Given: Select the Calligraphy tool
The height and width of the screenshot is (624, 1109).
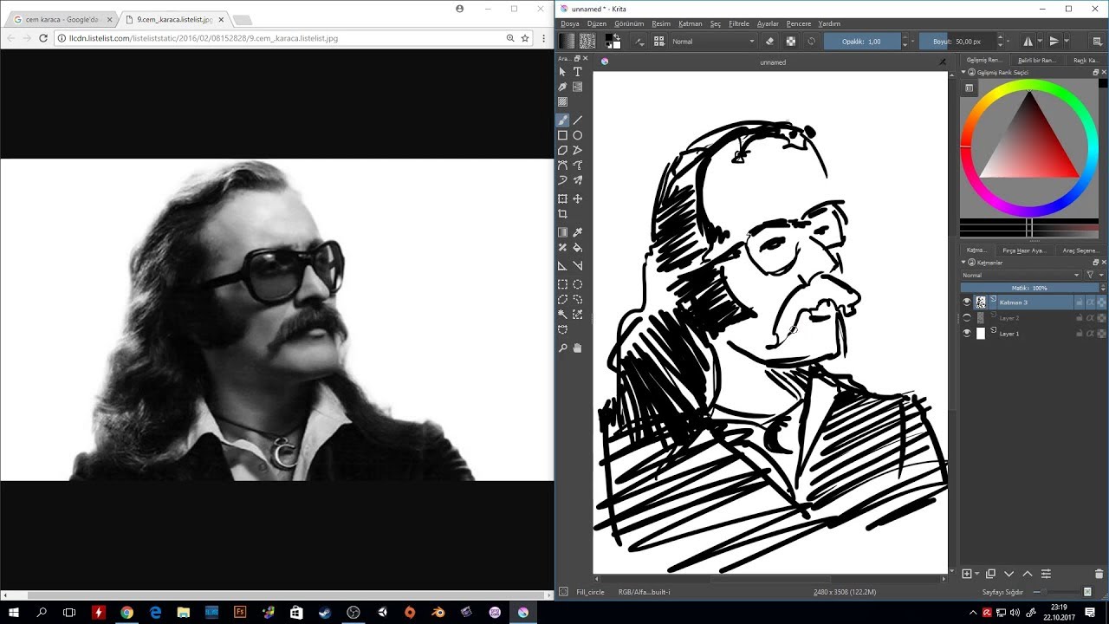Looking at the screenshot, I should coord(562,87).
